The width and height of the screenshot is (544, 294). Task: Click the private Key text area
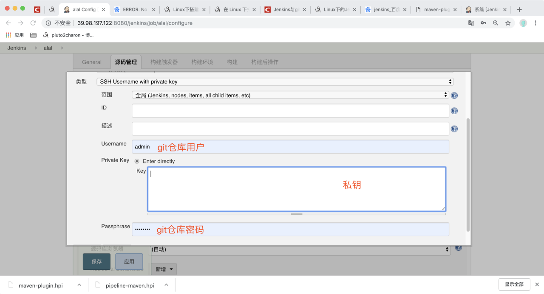pos(297,189)
